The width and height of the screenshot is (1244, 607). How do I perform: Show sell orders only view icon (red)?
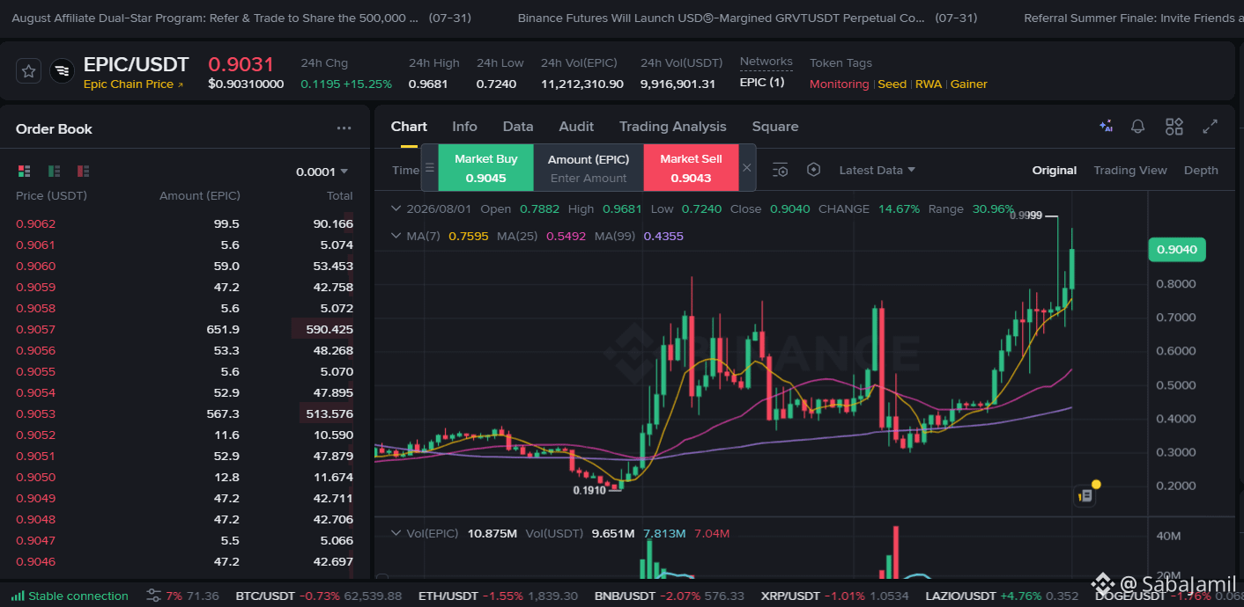coord(83,171)
